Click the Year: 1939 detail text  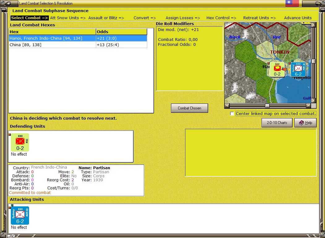pyautogui.click(x=93, y=180)
